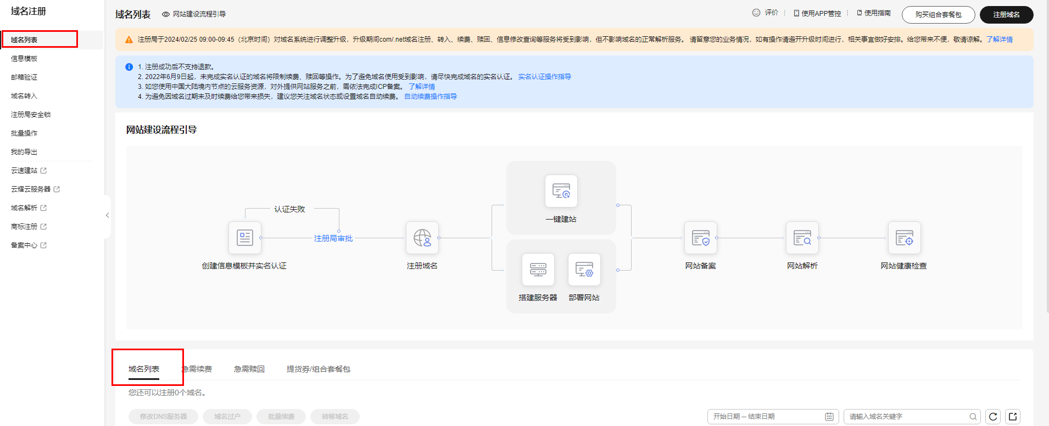Open the 网站备案 icon
The height and width of the screenshot is (426, 1049).
click(700, 238)
